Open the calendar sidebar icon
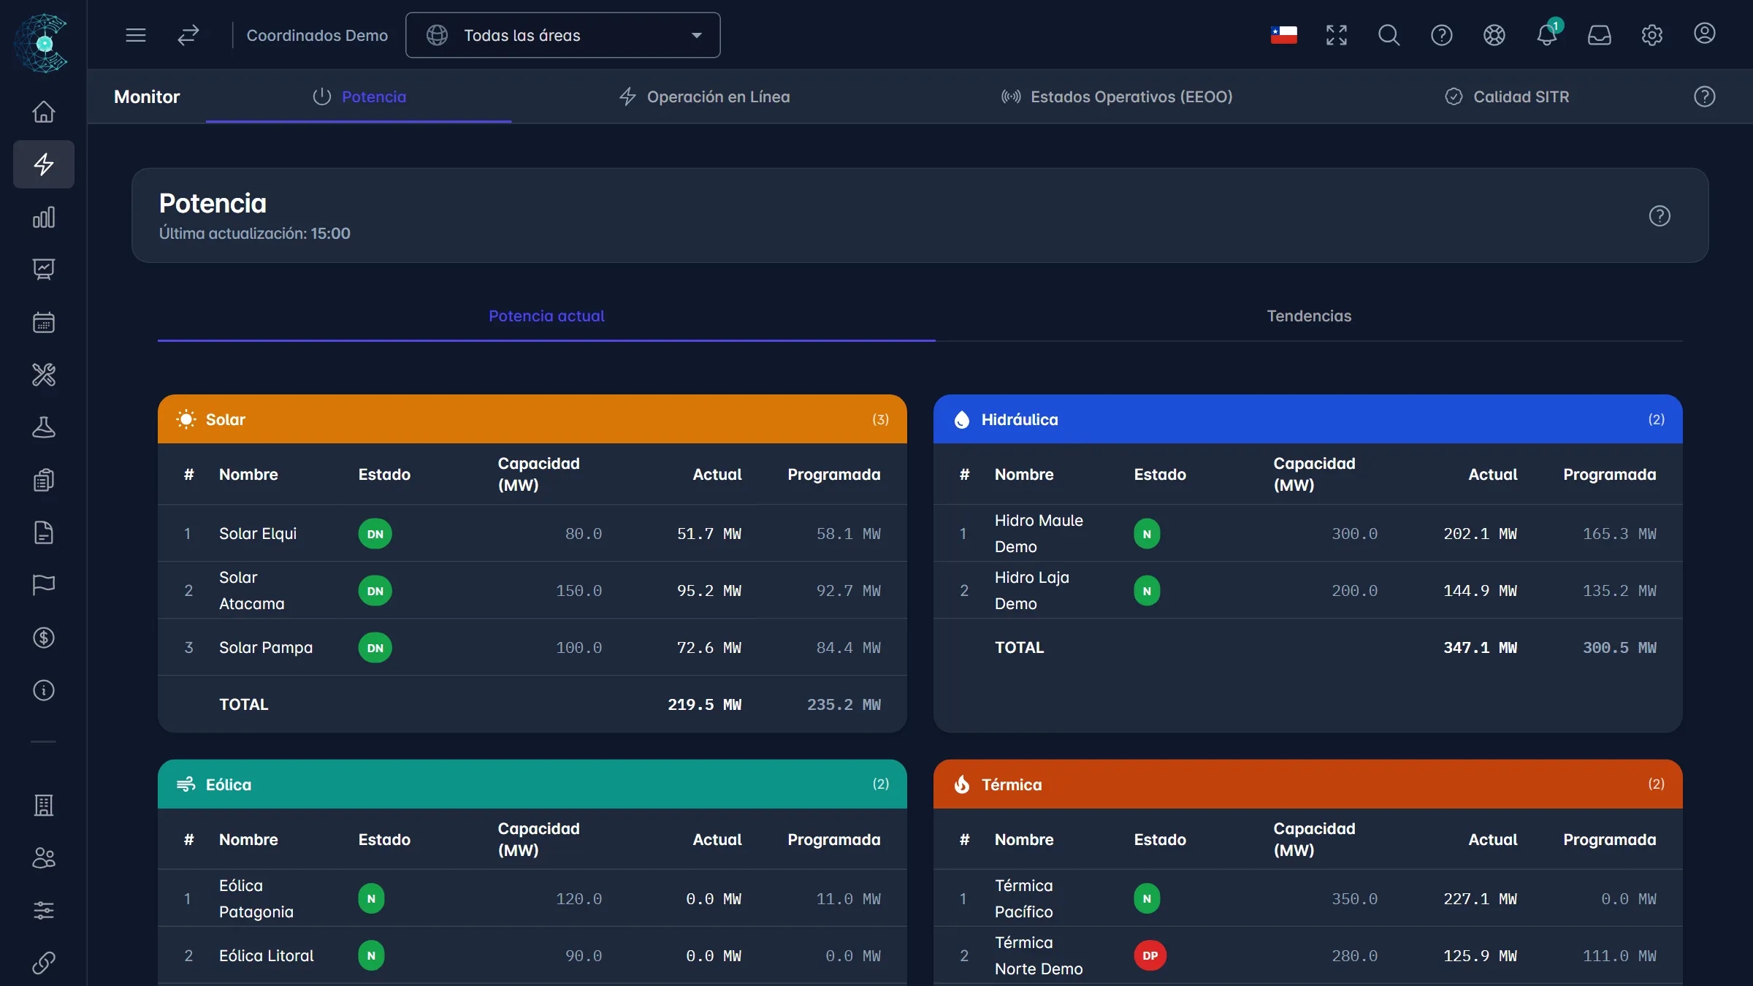 44,322
